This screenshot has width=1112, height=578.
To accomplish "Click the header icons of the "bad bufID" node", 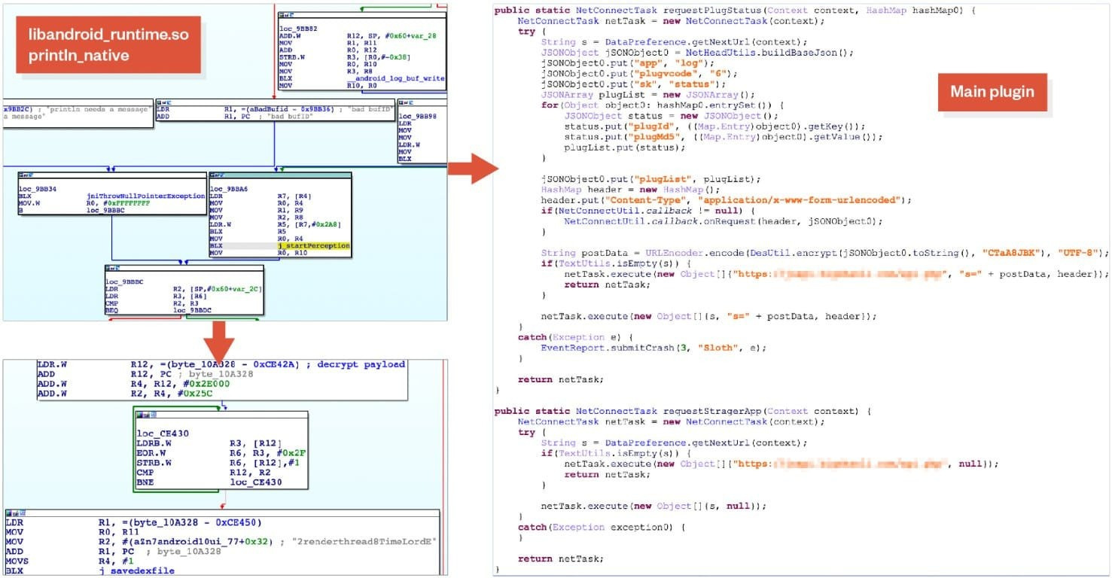I will pos(166,102).
